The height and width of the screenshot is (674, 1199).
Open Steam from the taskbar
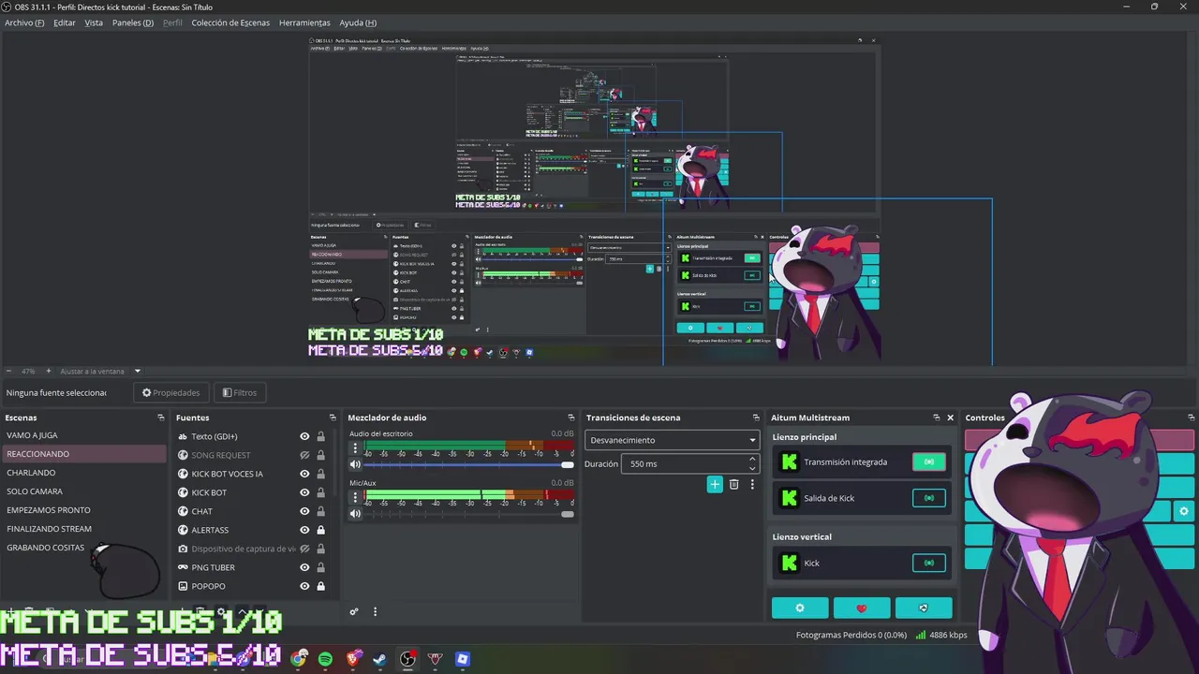379,659
